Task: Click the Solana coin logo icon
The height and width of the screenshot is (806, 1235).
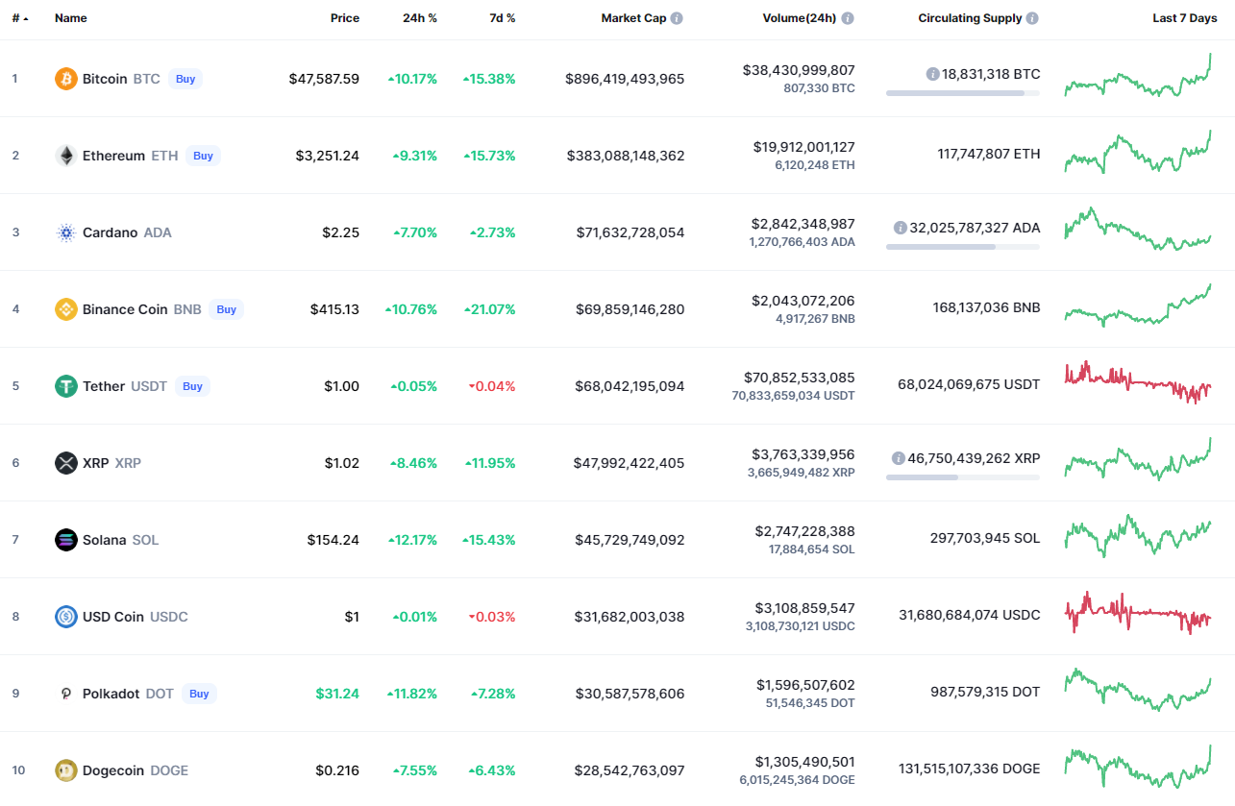Action: point(66,540)
